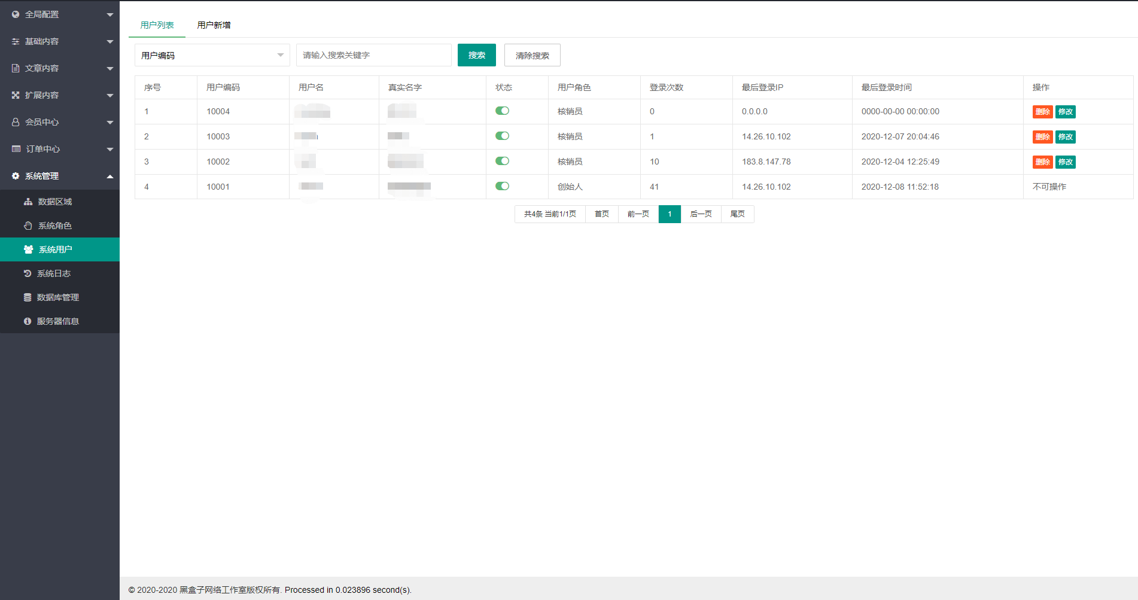Screen dimensions: 1138x600
Task: Expand 订单中心 menu arrow
Action: click(110, 149)
